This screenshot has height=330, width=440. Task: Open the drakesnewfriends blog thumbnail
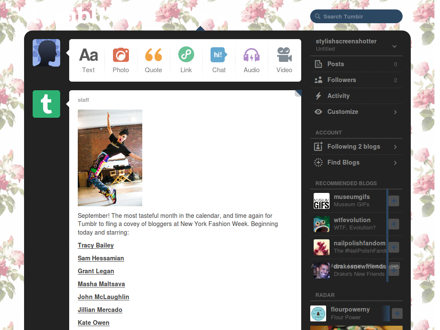(x=321, y=271)
